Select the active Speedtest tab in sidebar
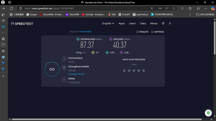The image size is (216, 121). coord(3,45)
